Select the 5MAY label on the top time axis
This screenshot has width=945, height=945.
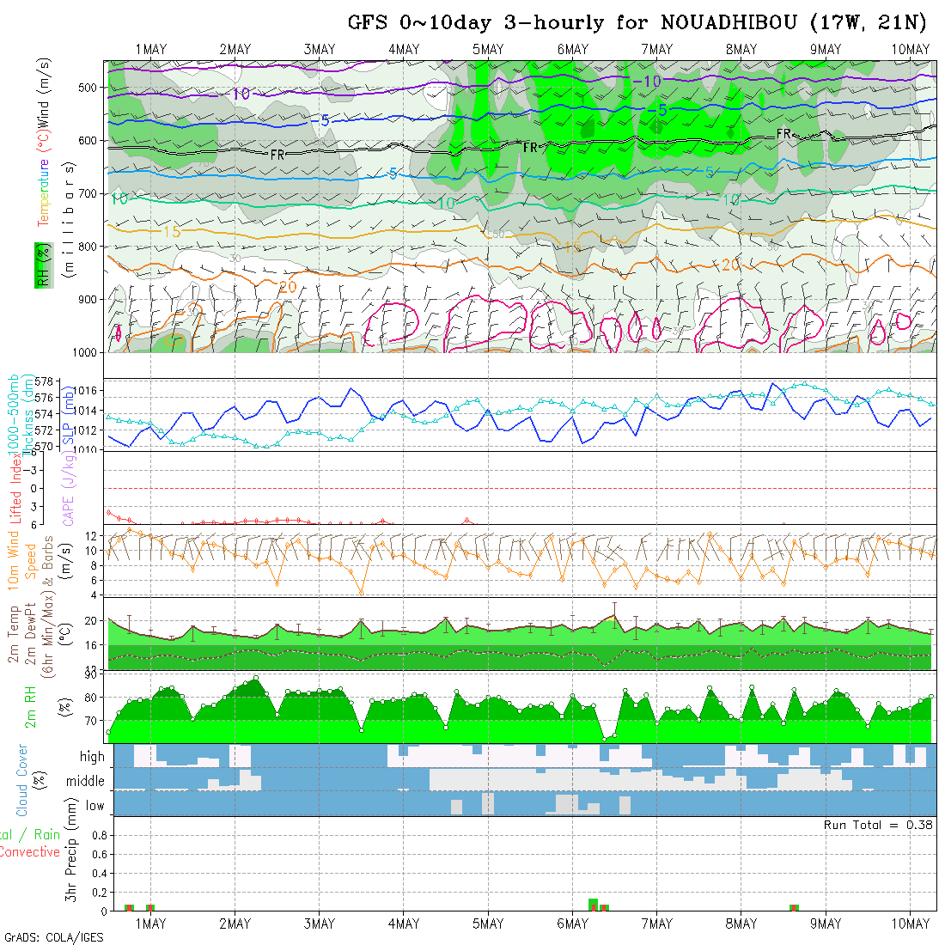click(x=487, y=50)
